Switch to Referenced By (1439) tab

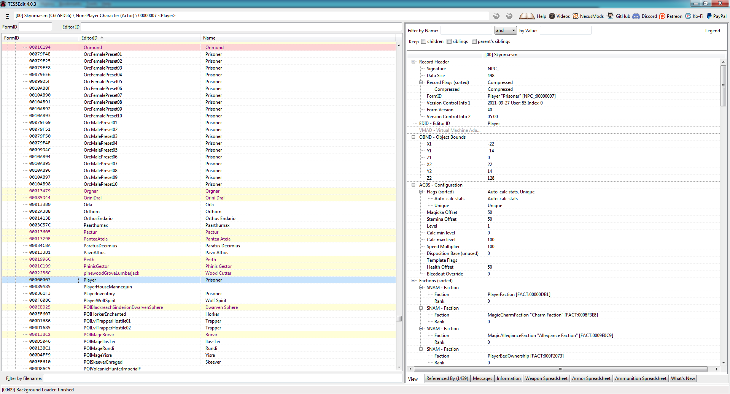447,378
